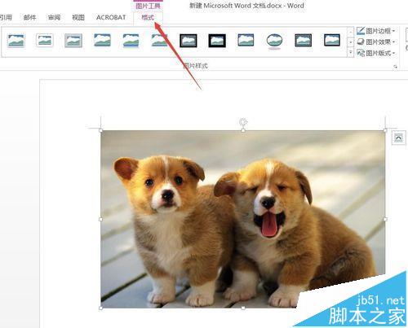Apply the fourth shadowed picture style
408x328 pixels.
click(x=102, y=41)
